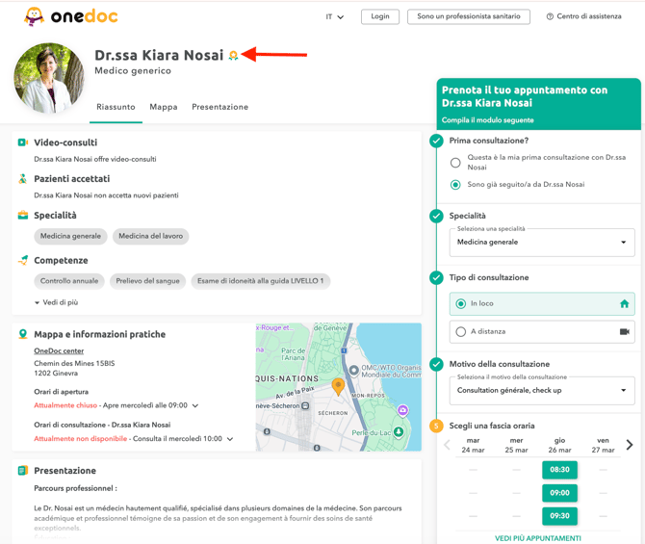Click the video camera icon for A distanza
The image size is (645, 544).
[x=624, y=331]
